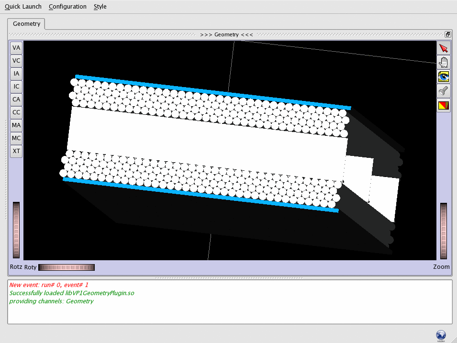
Task: Click the globe icon in bottom-right corner
Action: [441, 336]
